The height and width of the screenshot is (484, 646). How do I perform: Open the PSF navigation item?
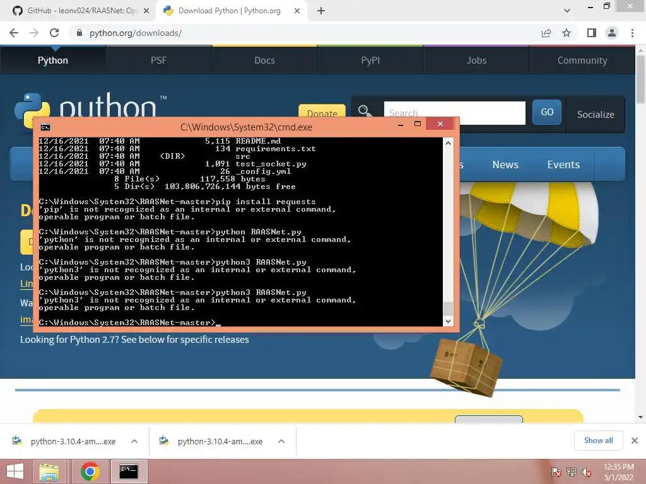click(x=158, y=60)
